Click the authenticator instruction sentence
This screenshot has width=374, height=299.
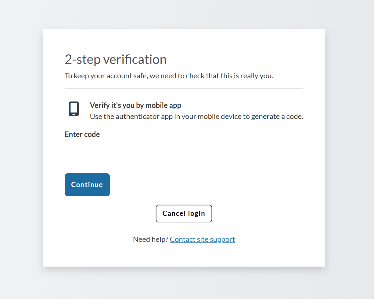(x=196, y=116)
